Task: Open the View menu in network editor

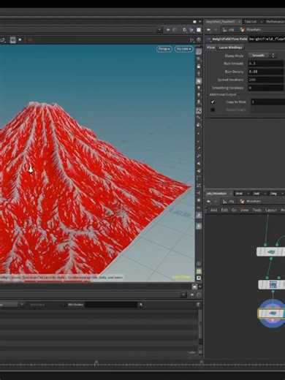Action: [244, 210]
